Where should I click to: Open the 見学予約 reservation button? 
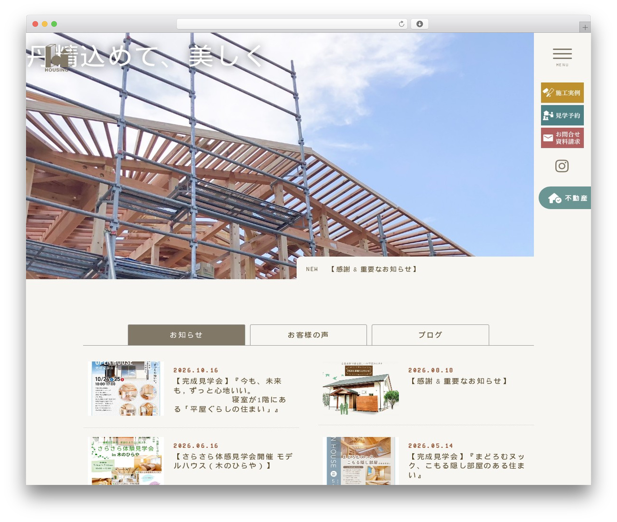(x=562, y=116)
